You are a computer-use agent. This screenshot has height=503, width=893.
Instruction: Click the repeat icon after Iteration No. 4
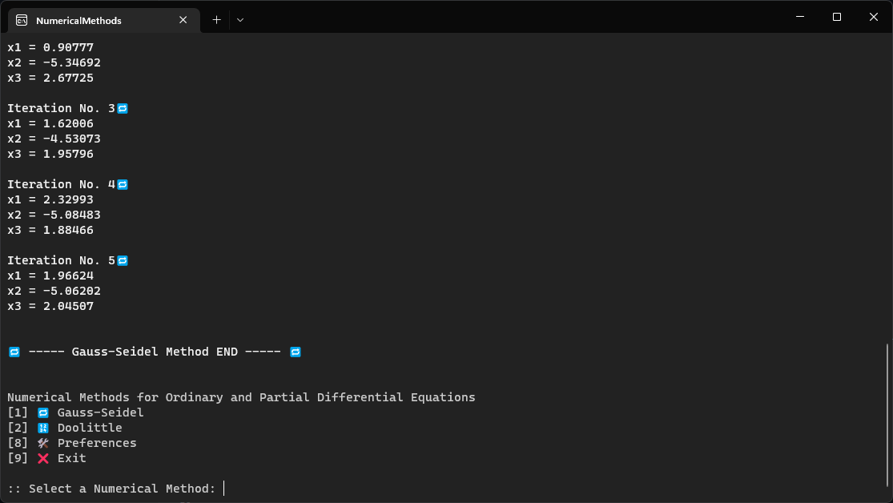click(x=122, y=184)
